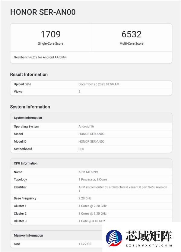Click the Result Information section heading
The height and width of the screenshot is (252, 181).
(x=29, y=74)
